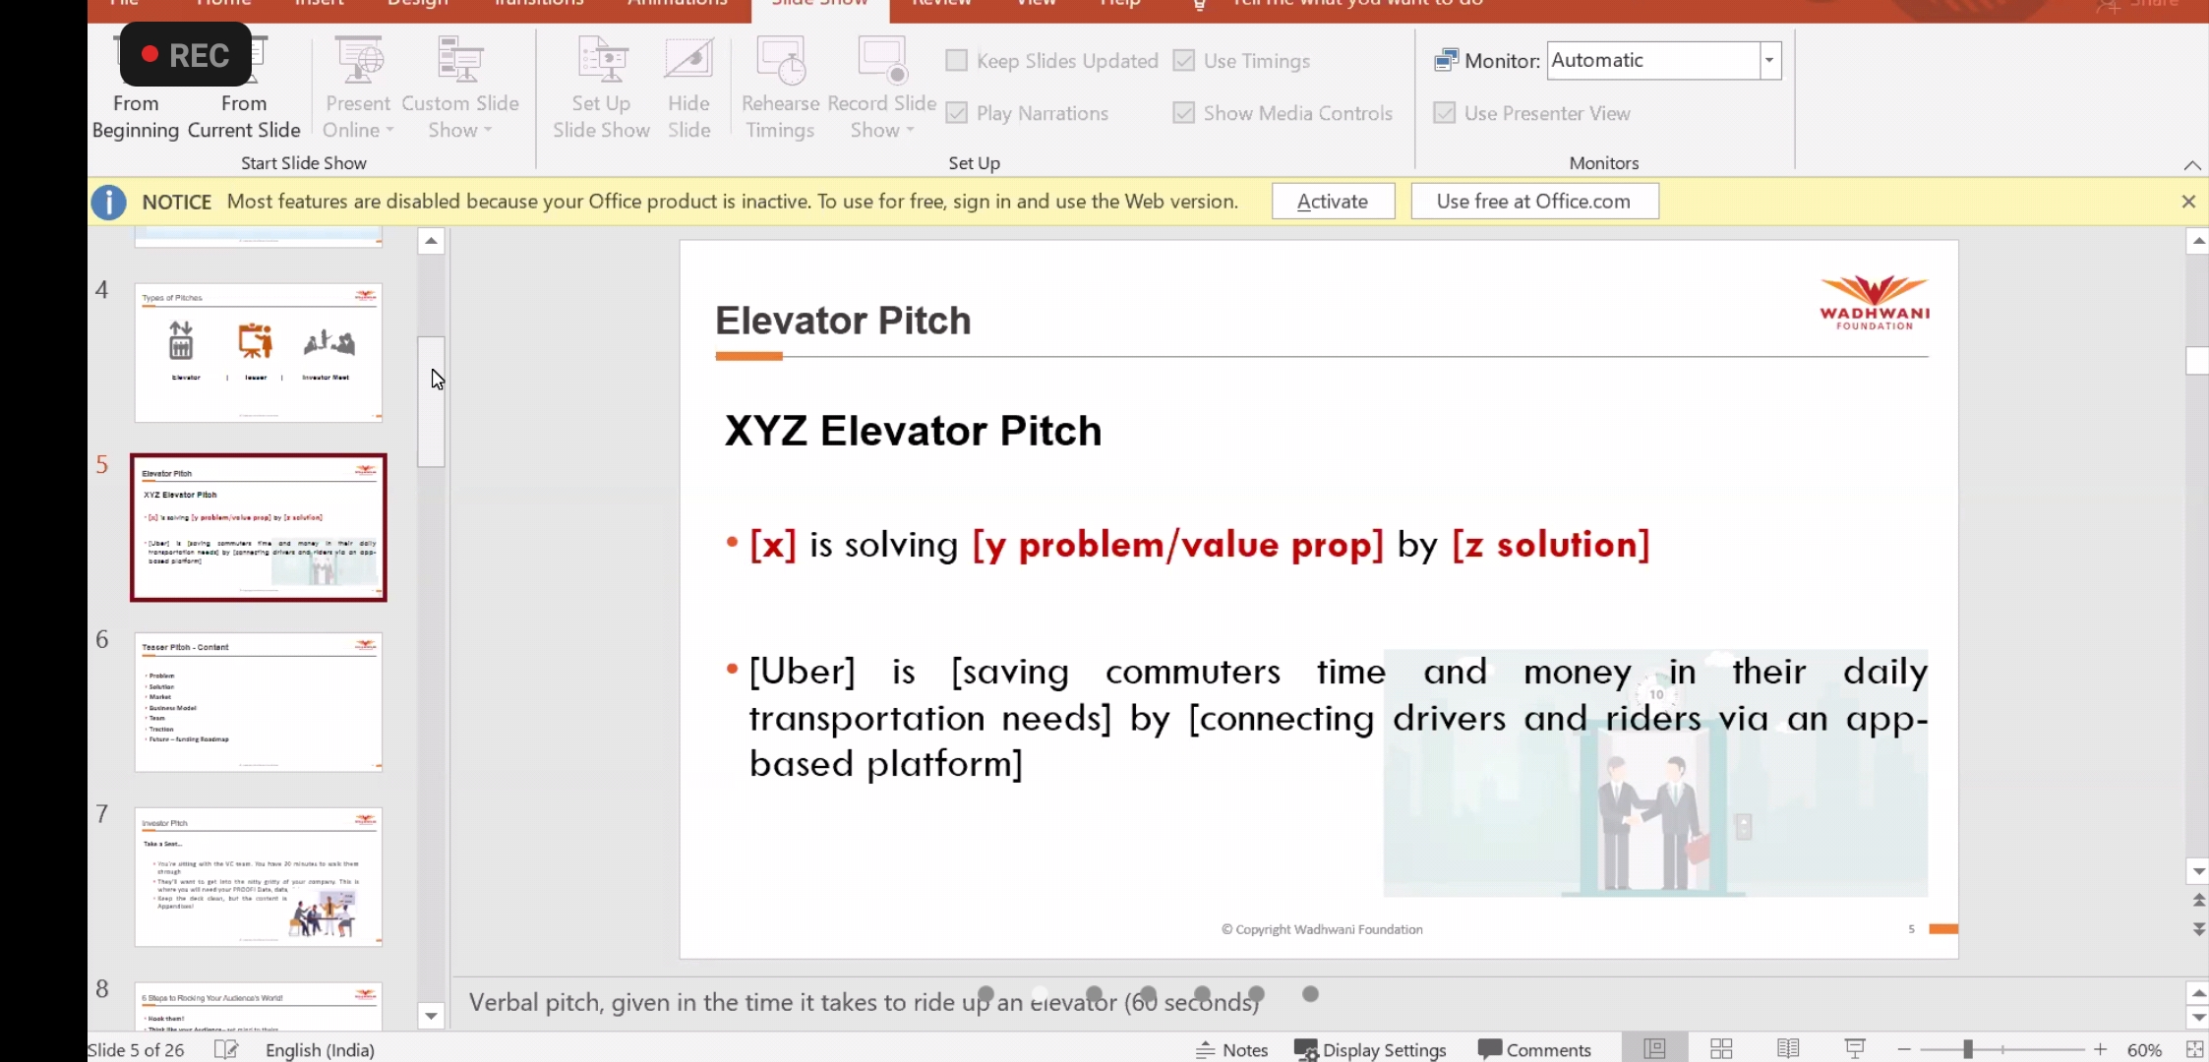This screenshot has width=2209, height=1062.
Task: Click the Rehearse Timings icon
Action: [x=780, y=62]
